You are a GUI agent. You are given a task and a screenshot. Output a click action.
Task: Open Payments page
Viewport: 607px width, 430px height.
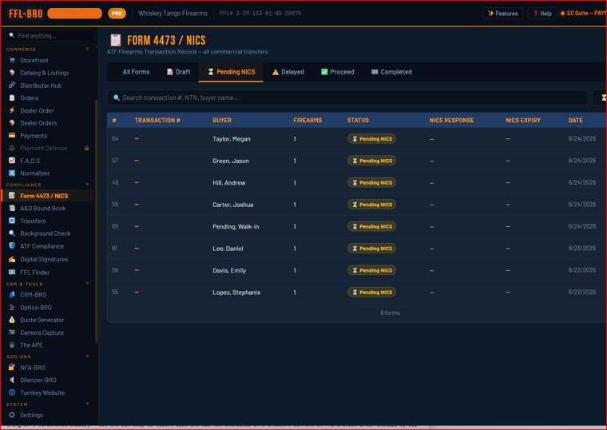click(x=34, y=136)
